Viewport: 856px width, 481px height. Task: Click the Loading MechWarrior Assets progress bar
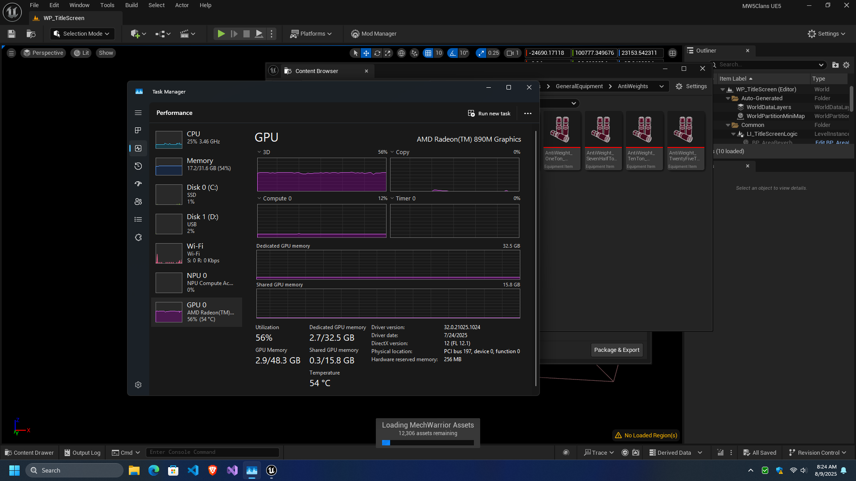point(428,443)
